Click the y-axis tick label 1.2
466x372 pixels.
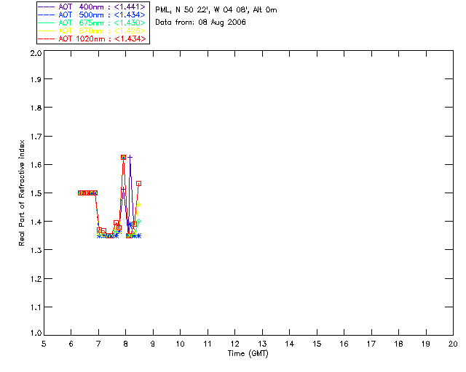point(36,279)
